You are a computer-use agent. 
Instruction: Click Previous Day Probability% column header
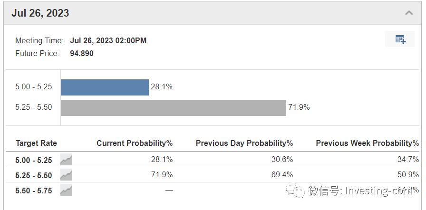point(244,143)
